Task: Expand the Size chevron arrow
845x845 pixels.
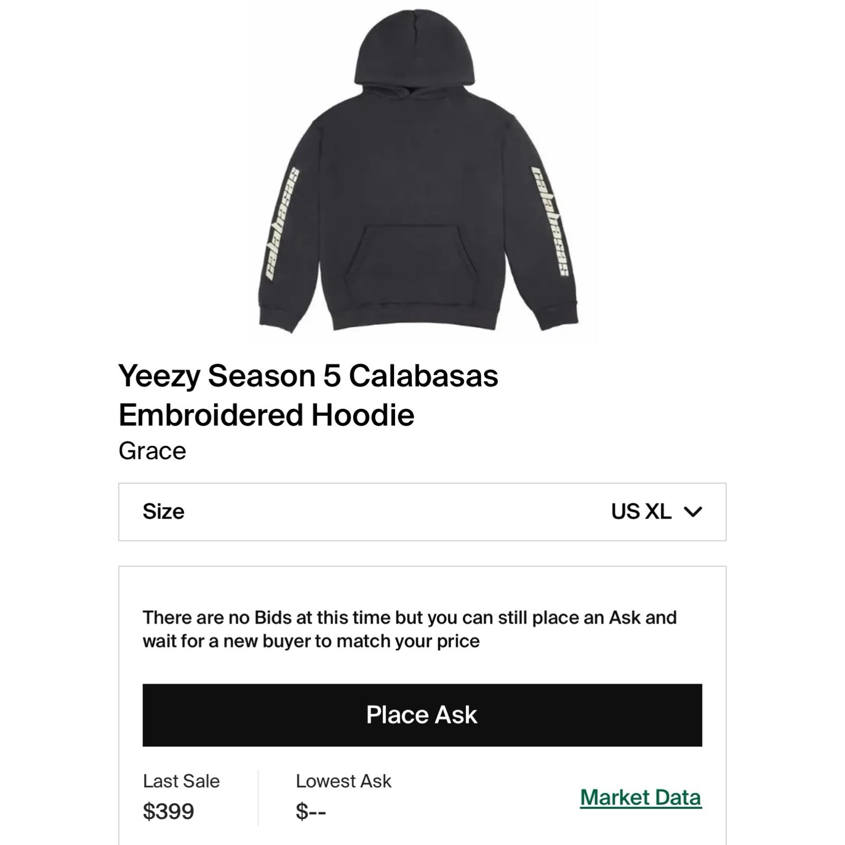Action: tap(692, 512)
